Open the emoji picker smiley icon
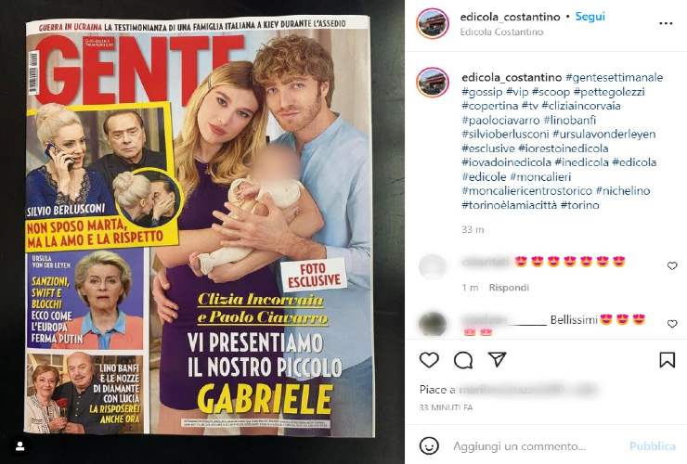This screenshot has width=687, height=464. coord(429,446)
